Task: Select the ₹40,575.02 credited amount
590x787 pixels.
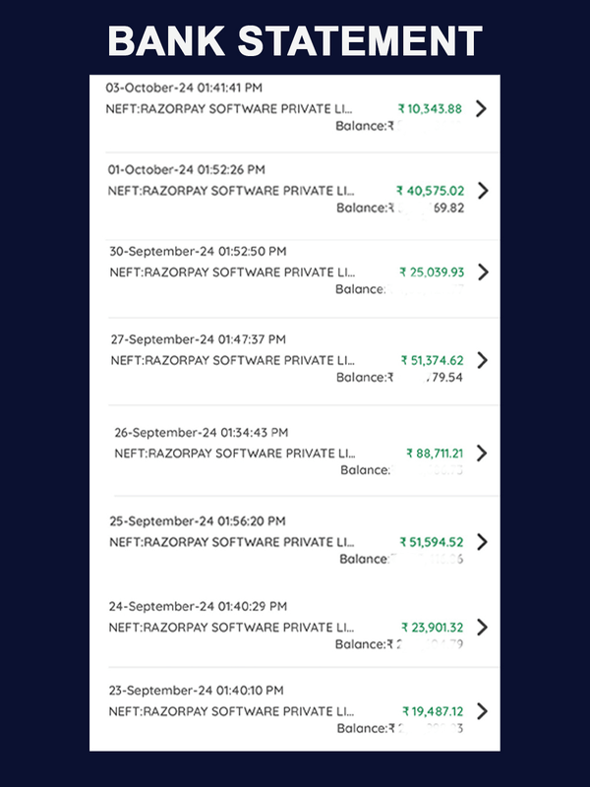Action: coord(431,191)
